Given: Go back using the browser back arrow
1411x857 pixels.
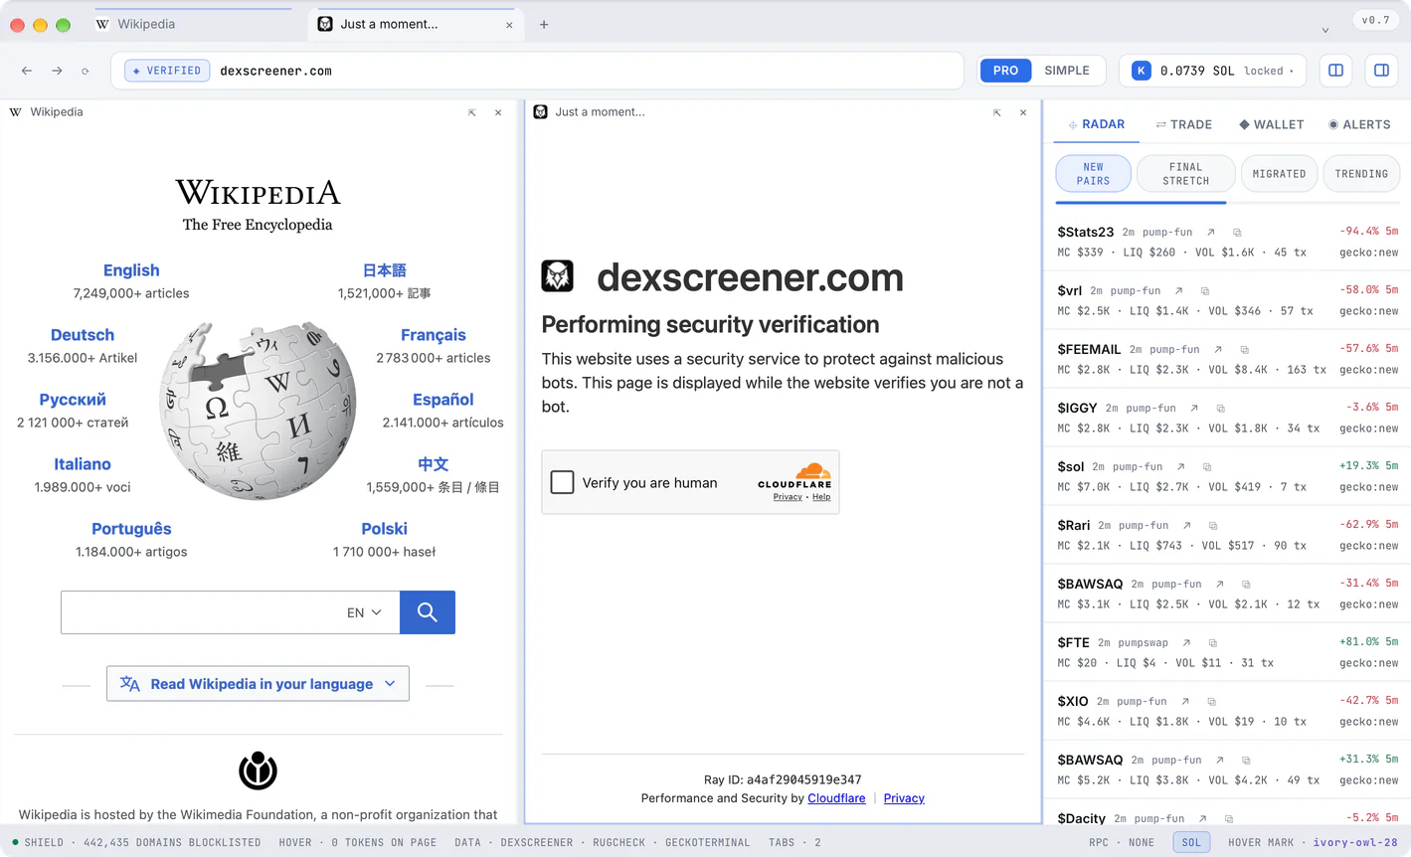Looking at the screenshot, I should (x=27, y=71).
